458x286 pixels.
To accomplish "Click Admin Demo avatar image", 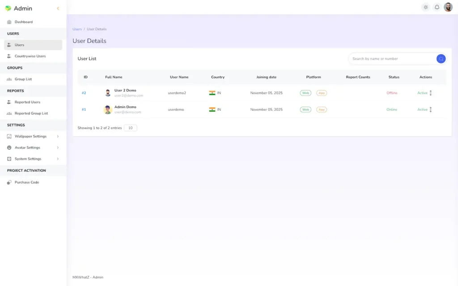I will (x=108, y=109).
